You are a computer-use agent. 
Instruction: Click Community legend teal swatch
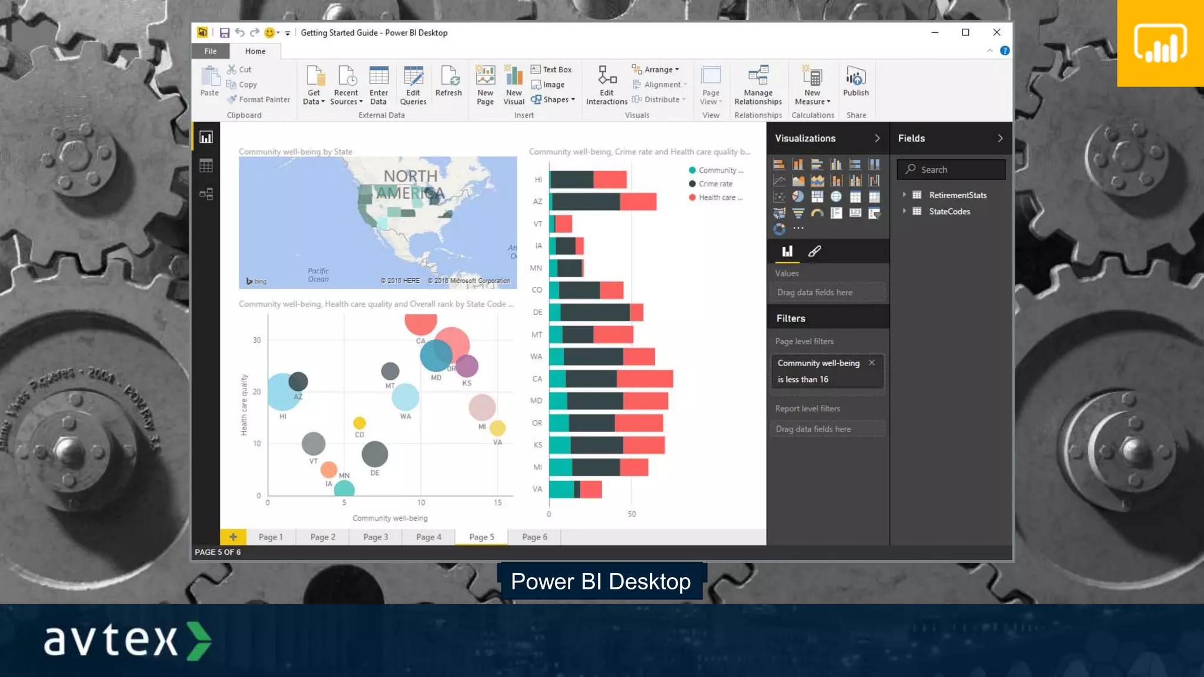pyautogui.click(x=692, y=170)
